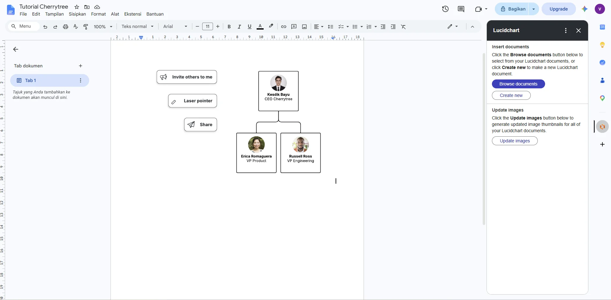
Task: Insert a link
Action: point(284,27)
